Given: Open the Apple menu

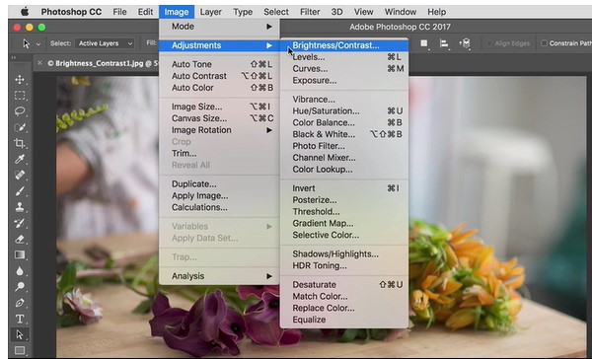Looking at the screenshot, I should pos(25,12).
